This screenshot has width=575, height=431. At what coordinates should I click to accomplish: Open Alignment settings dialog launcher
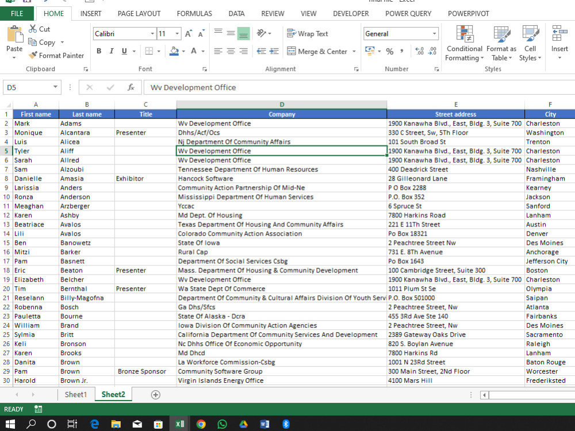coord(356,69)
